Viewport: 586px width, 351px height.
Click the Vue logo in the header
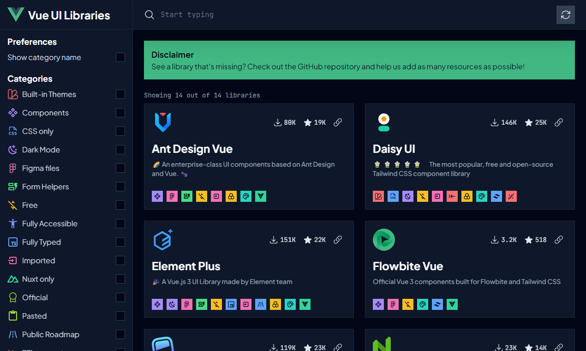click(16, 14)
